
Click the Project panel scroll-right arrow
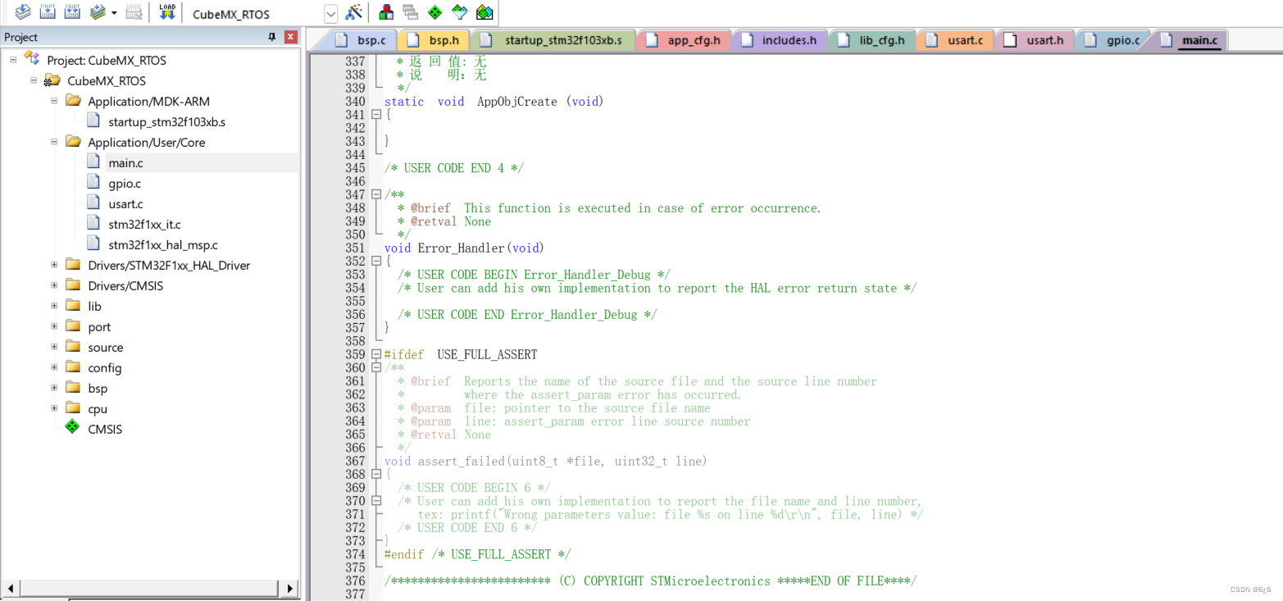290,588
